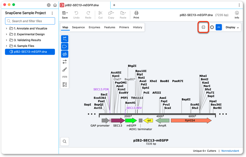Open the Features tab
The width and height of the screenshot is (246, 157).
(x=110, y=27)
